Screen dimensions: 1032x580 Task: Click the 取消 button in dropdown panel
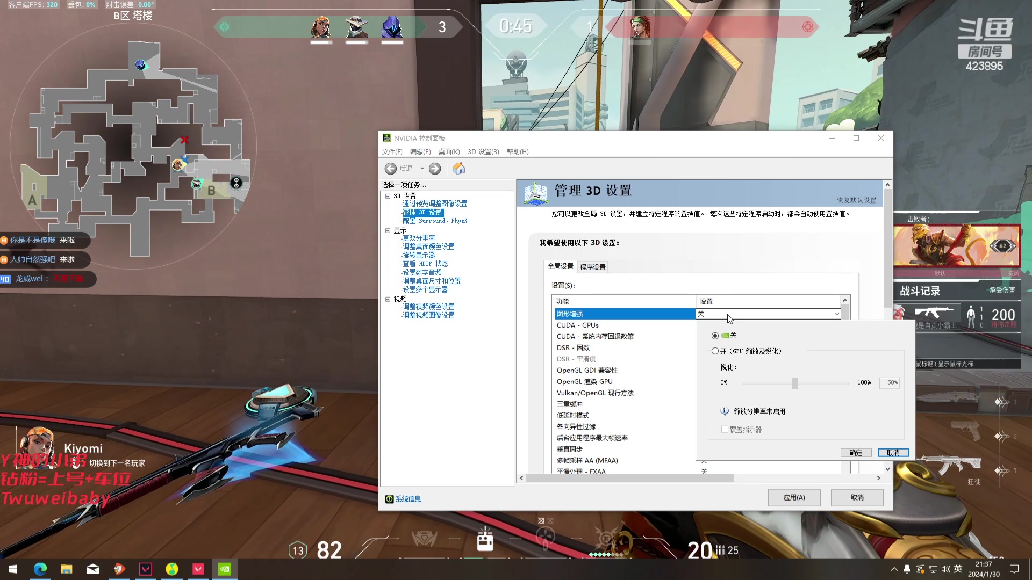coord(893,453)
